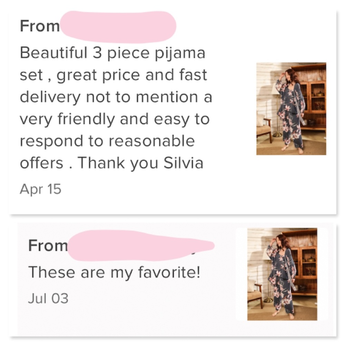Image resolution: width=345 pixels, height=345 pixels.
Task: Click the "From" label on the bottom review
Action: coord(48,246)
